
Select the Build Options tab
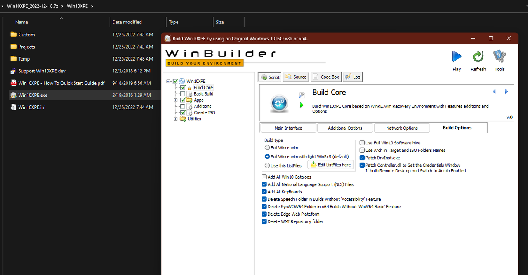click(x=457, y=128)
